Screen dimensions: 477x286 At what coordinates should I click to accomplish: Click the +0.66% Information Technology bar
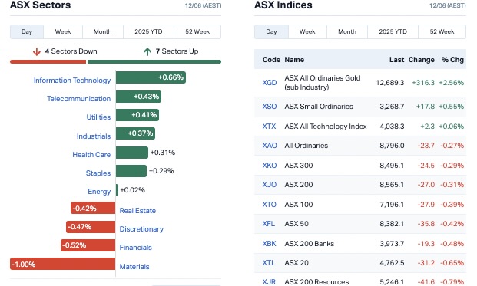point(151,77)
